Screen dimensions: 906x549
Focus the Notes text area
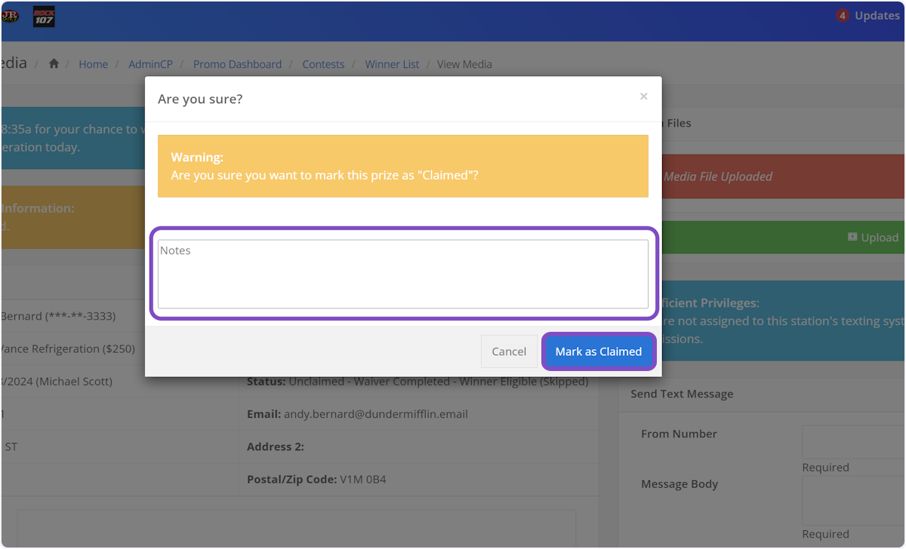tap(402, 274)
